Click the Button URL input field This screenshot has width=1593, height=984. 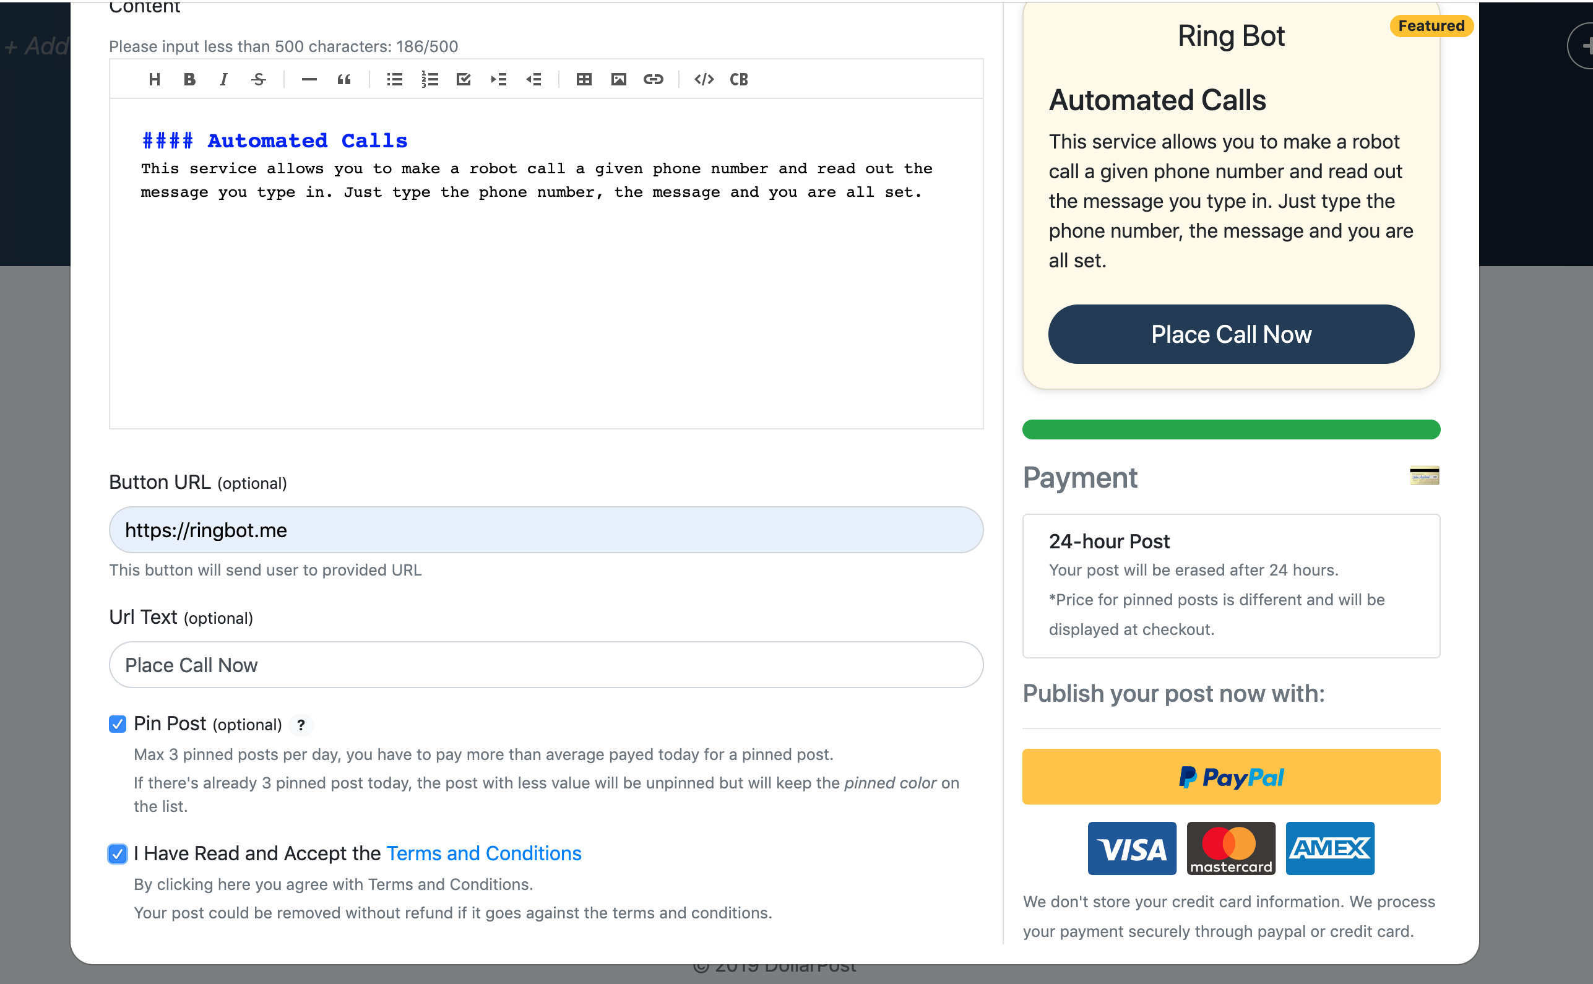(546, 530)
